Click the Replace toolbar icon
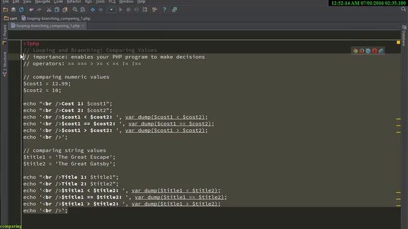This screenshot has height=229, width=408. [x=83, y=10]
